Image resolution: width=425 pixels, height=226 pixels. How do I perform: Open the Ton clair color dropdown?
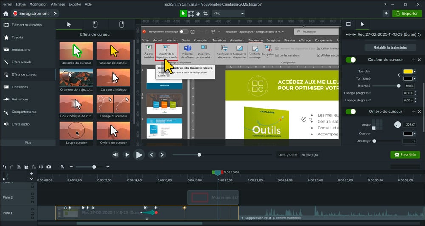click(415, 72)
